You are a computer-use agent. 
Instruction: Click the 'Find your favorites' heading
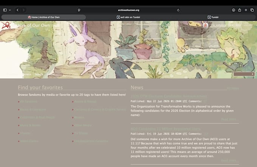(40, 88)
